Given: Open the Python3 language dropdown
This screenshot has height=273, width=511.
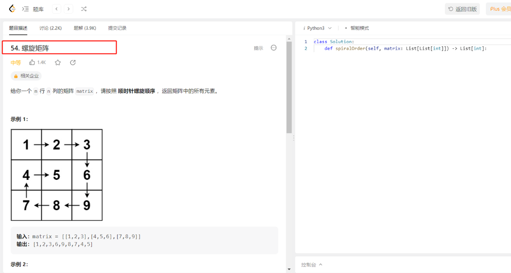Looking at the screenshot, I should 317,28.
